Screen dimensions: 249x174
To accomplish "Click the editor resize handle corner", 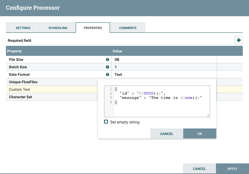I will (x=208, y=115).
